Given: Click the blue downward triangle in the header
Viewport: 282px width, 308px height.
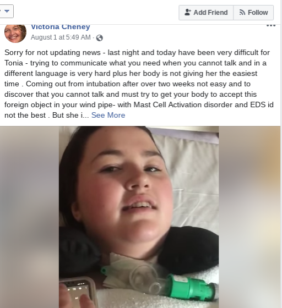Looking at the screenshot, I should coord(7,11).
